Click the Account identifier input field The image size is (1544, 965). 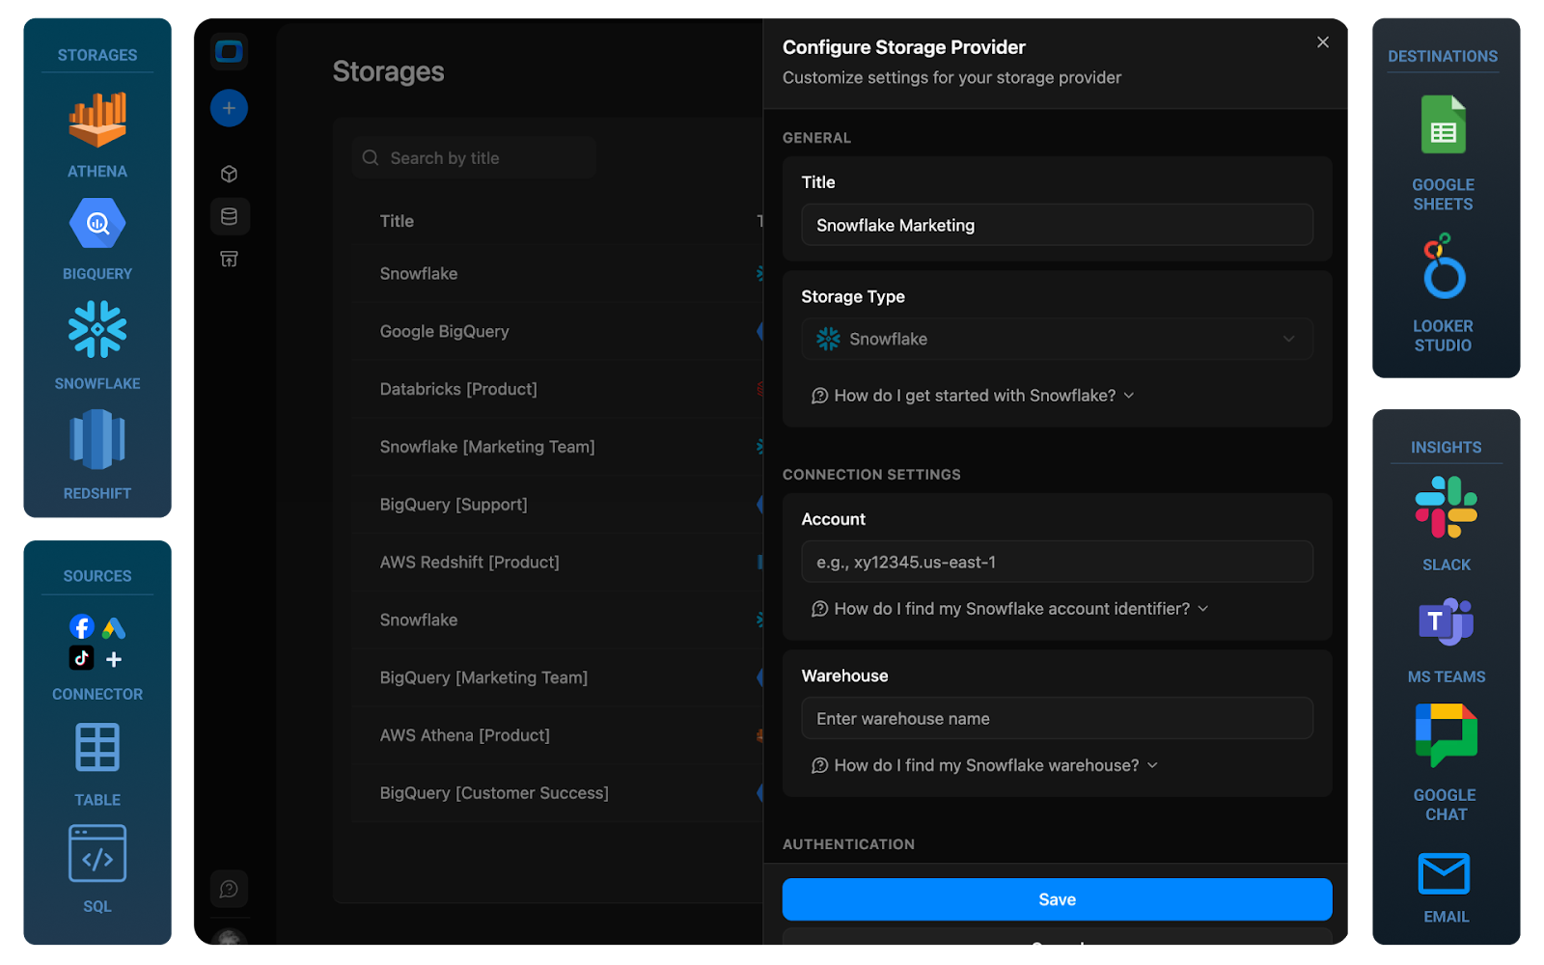[x=1057, y=561]
